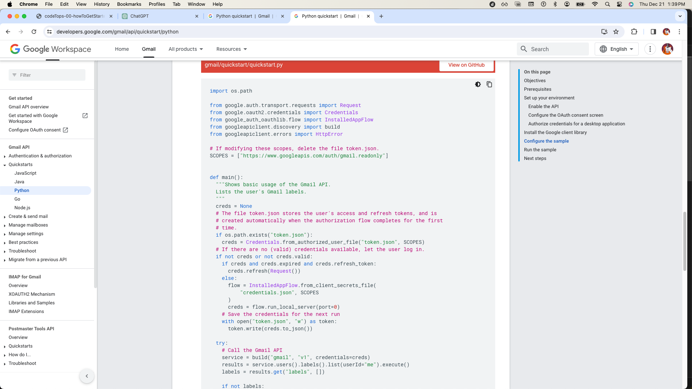Expand Manage mailboxes section

5,225
